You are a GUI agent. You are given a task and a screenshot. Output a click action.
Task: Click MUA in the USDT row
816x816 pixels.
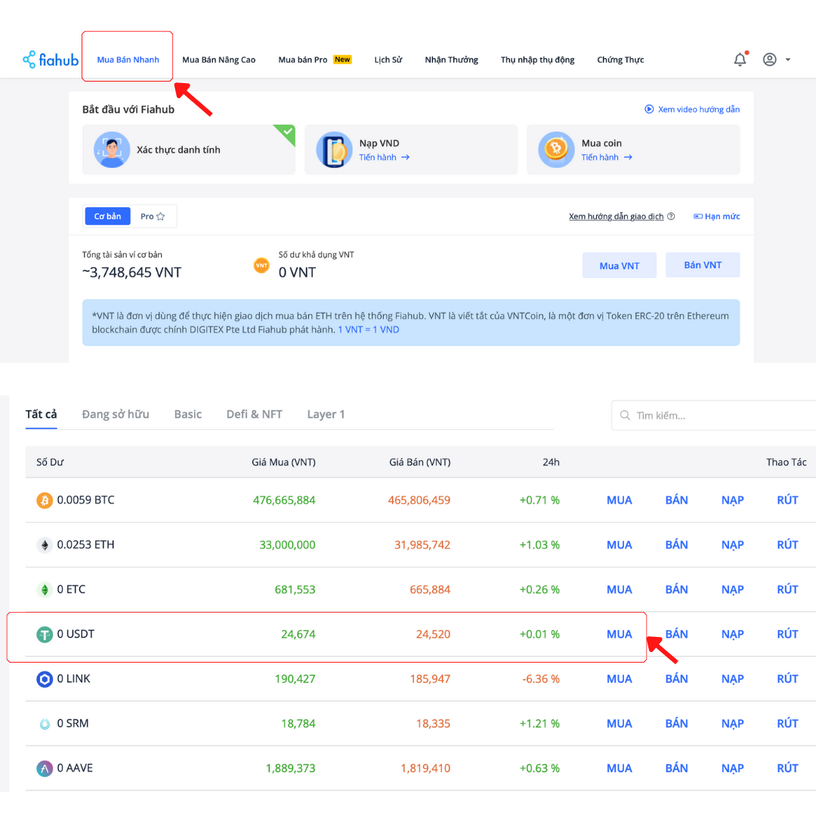click(620, 635)
